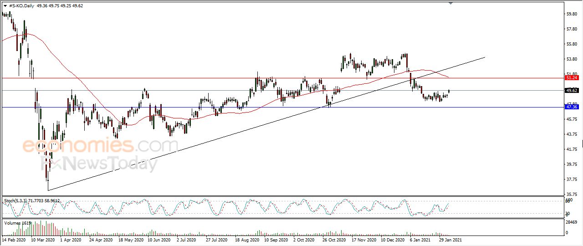Click the #S-KO,Daily symbol title text

tap(22, 5)
